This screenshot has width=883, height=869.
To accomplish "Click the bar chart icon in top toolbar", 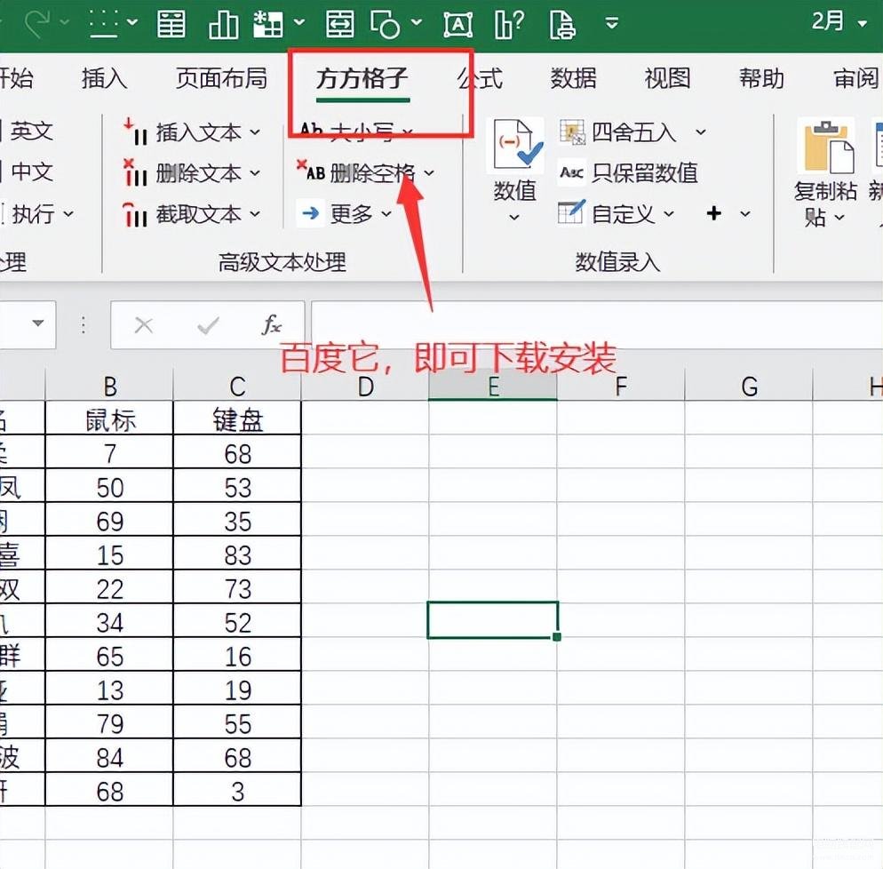I will click(x=223, y=24).
